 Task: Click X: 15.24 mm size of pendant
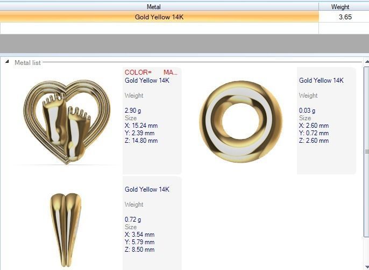coord(141,126)
